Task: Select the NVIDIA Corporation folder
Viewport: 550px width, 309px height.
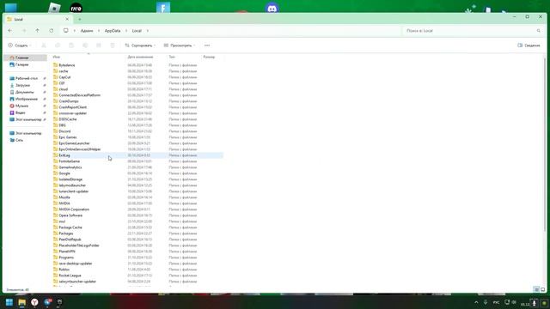Action: pyautogui.click(x=74, y=209)
